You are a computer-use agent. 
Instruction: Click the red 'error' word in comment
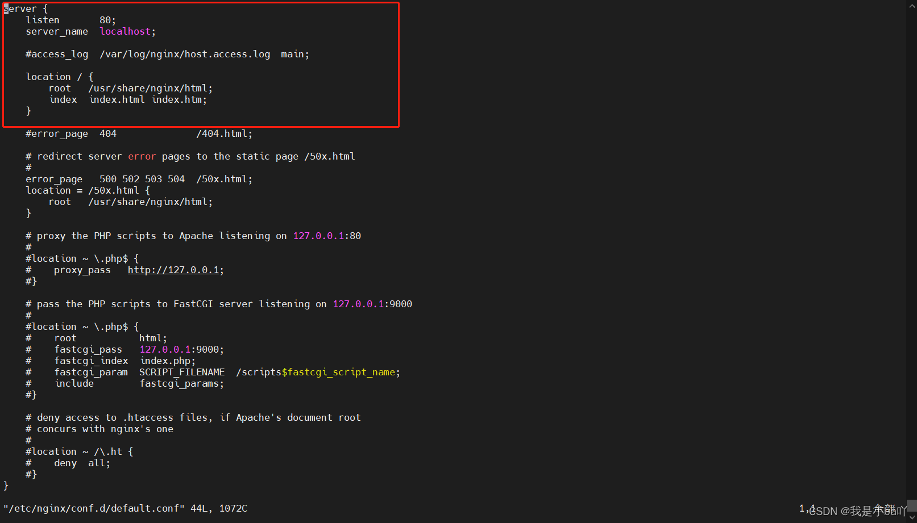pos(142,157)
